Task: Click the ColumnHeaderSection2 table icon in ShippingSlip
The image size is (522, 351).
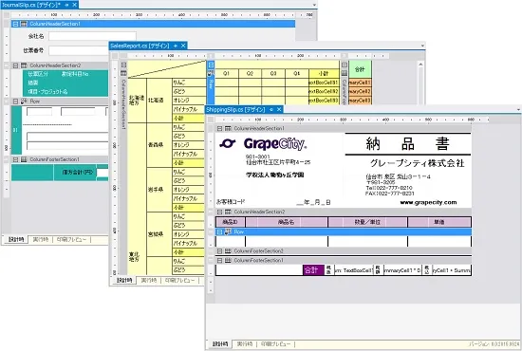Action: pos(228,212)
